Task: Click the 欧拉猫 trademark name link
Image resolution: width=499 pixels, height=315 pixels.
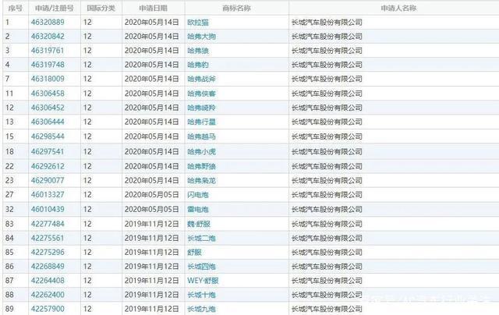Action: [x=200, y=22]
